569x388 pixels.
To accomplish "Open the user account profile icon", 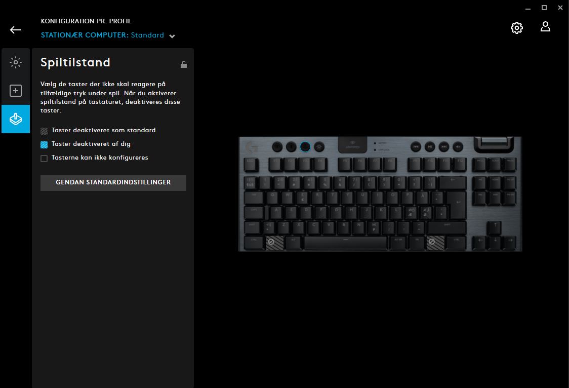I will point(545,26).
